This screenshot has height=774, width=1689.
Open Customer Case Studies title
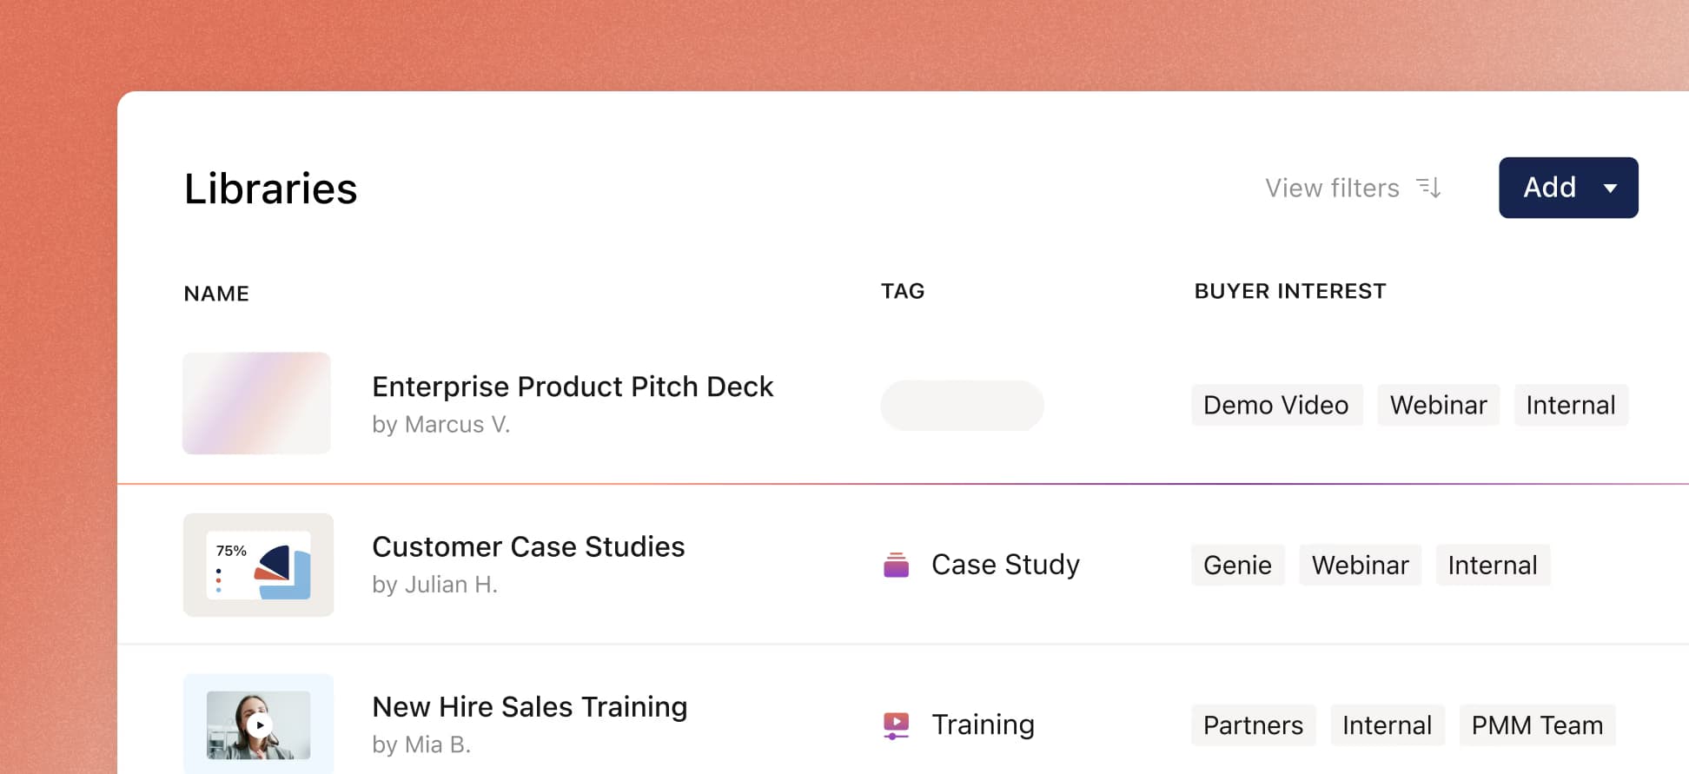tap(528, 546)
